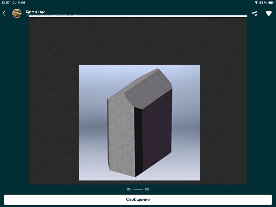The height and width of the screenshot is (207, 276).
Task: Open seller name Димитър
Action: click(35, 12)
